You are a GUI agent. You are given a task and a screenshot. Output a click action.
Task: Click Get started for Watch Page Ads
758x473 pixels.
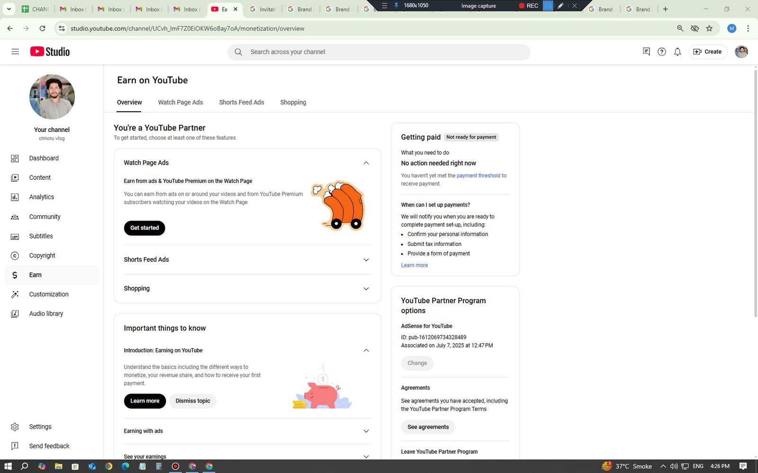[144, 228]
